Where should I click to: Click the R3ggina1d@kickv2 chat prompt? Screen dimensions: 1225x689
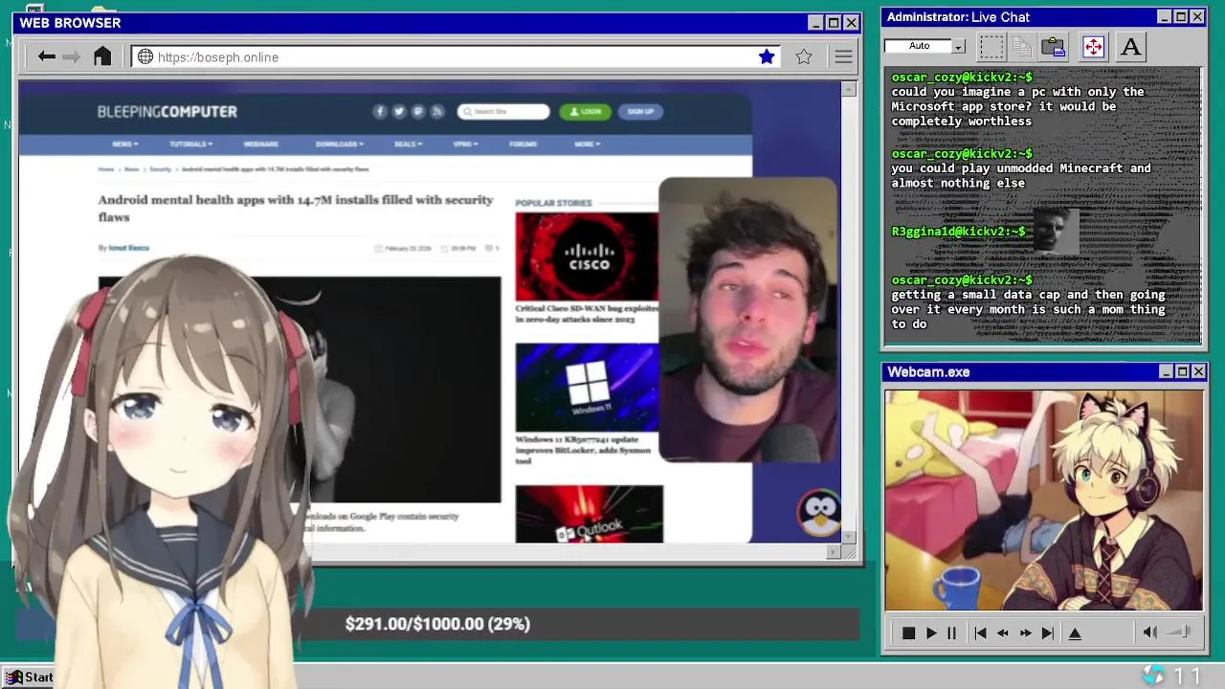pos(958,232)
